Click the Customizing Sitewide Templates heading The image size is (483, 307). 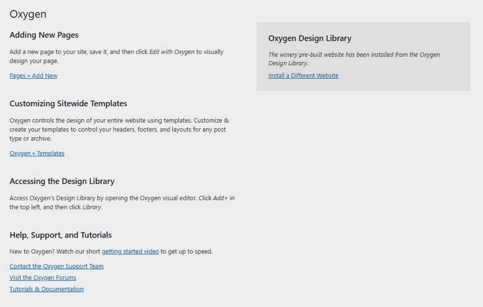click(x=68, y=104)
